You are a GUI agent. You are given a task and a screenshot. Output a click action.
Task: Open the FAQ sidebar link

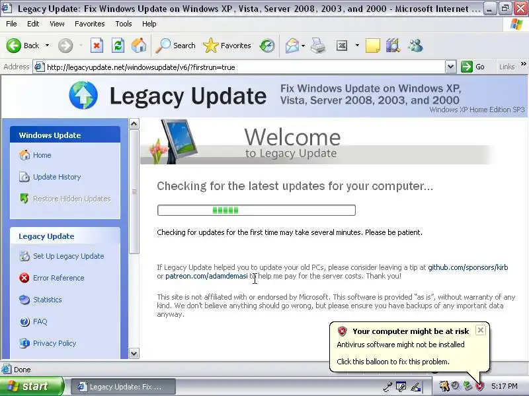(x=40, y=321)
